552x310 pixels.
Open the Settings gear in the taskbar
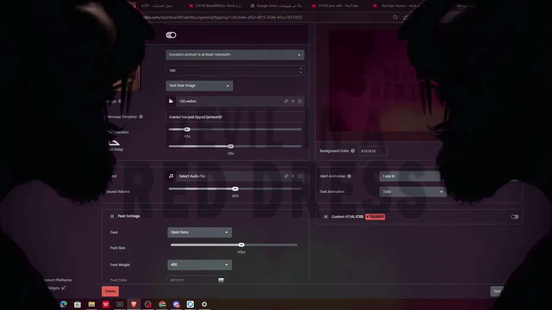[204, 304]
